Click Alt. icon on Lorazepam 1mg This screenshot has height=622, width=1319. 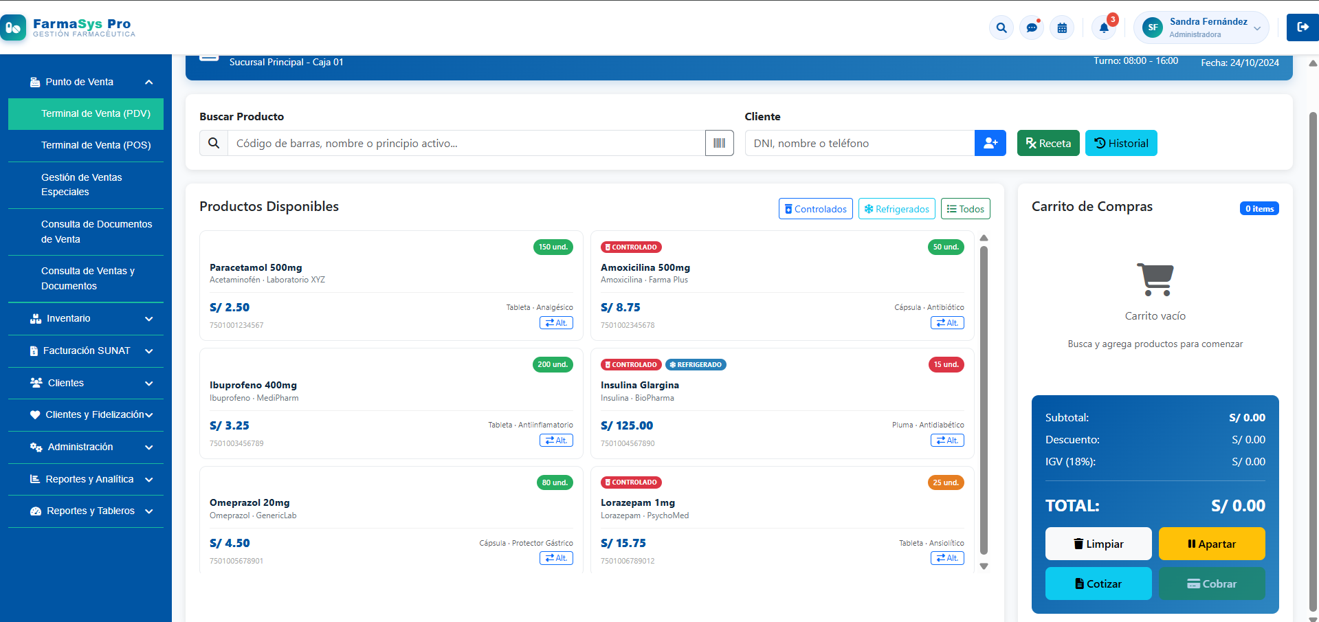click(947, 558)
